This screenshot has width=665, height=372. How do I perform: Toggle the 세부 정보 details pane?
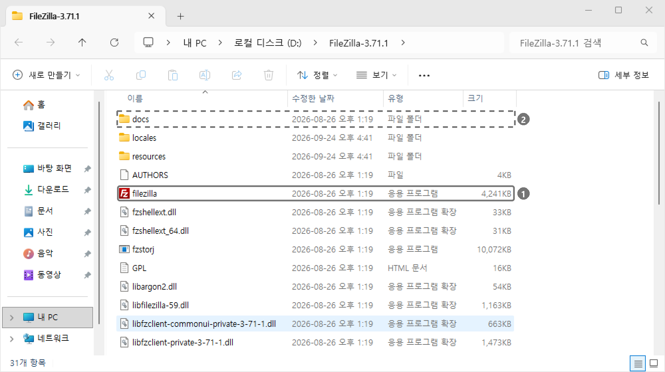click(x=623, y=75)
